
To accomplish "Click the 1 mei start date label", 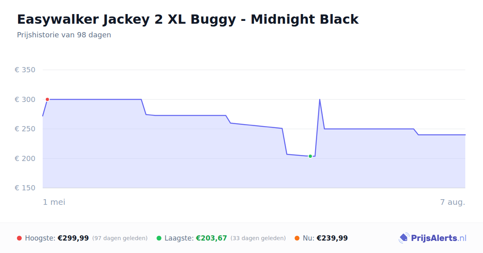I will tap(54, 202).
